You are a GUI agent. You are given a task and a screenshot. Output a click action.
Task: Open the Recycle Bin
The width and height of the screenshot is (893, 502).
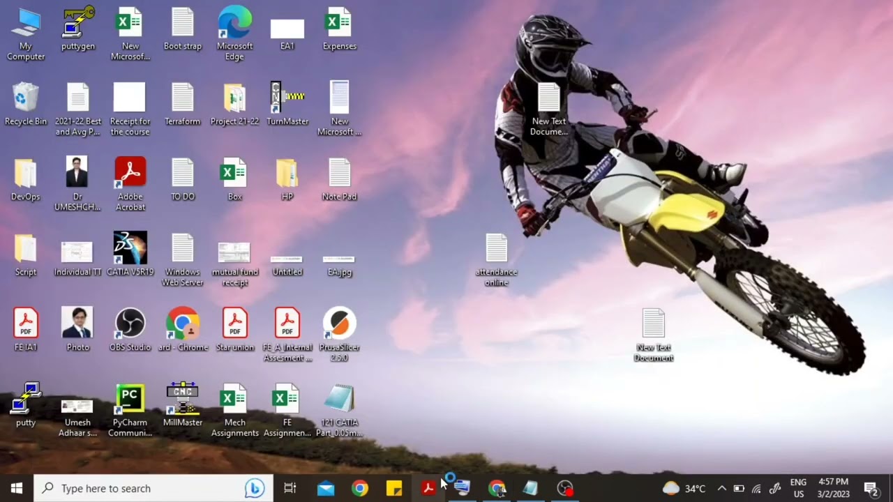pos(26,104)
